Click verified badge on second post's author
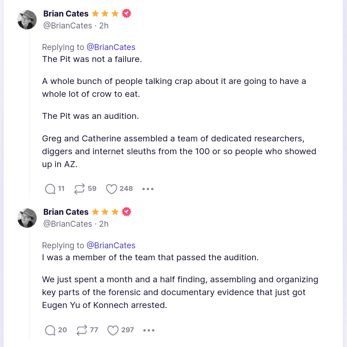The height and width of the screenshot is (347, 347). tap(127, 212)
